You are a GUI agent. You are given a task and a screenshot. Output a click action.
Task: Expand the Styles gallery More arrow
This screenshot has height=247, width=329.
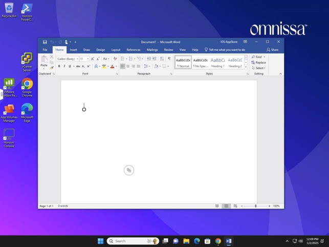coord(246,67)
